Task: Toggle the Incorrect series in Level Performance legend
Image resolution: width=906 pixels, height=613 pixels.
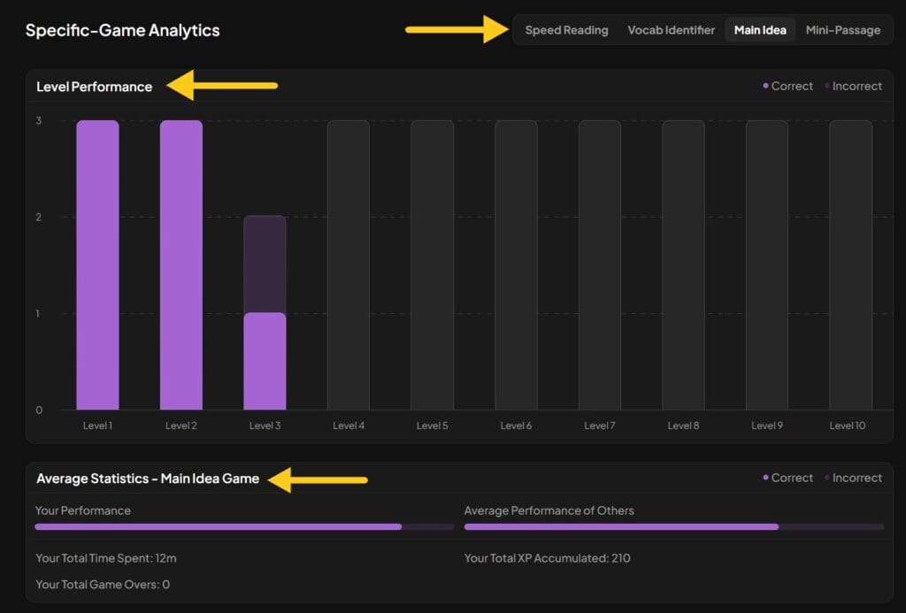Action: click(x=854, y=86)
